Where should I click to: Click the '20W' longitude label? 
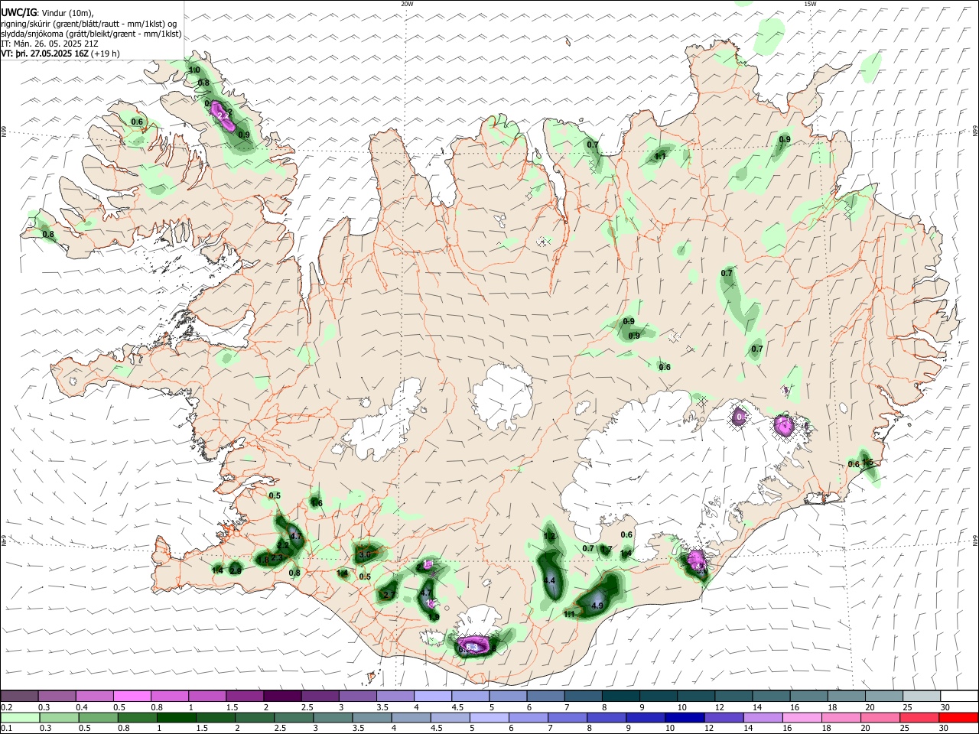[x=407, y=4]
